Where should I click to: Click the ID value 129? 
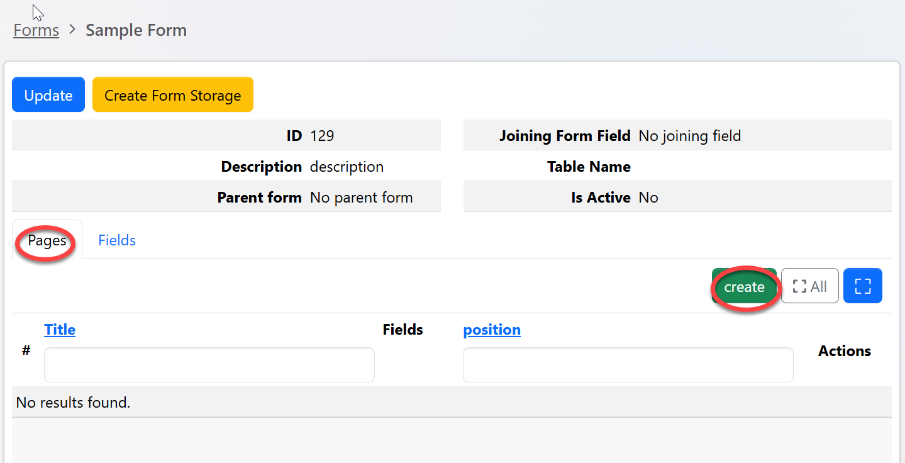pos(322,135)
